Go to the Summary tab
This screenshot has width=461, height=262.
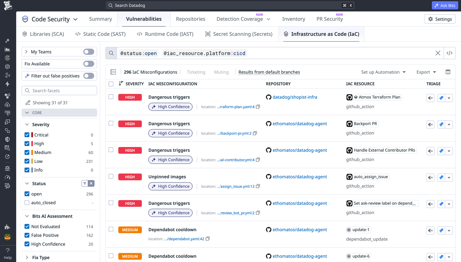tap(101, 19)
